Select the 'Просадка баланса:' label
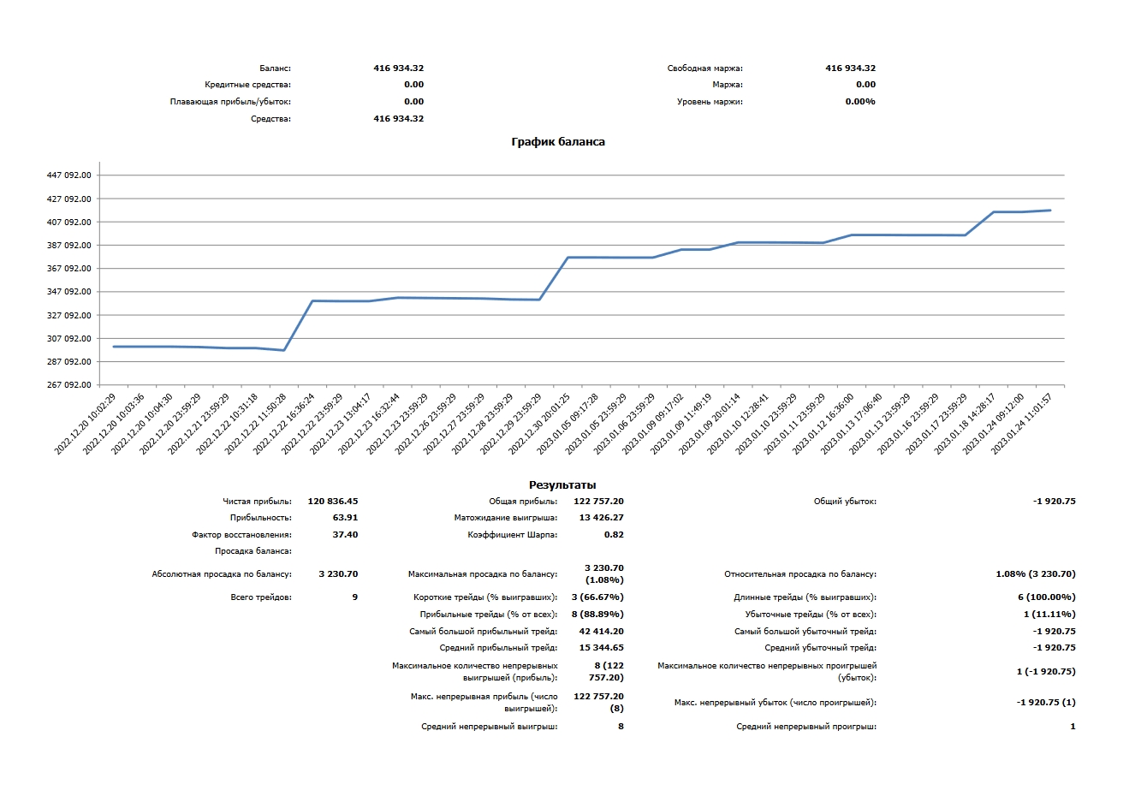This screenshot has width=1141, height=808. (253, 551)
